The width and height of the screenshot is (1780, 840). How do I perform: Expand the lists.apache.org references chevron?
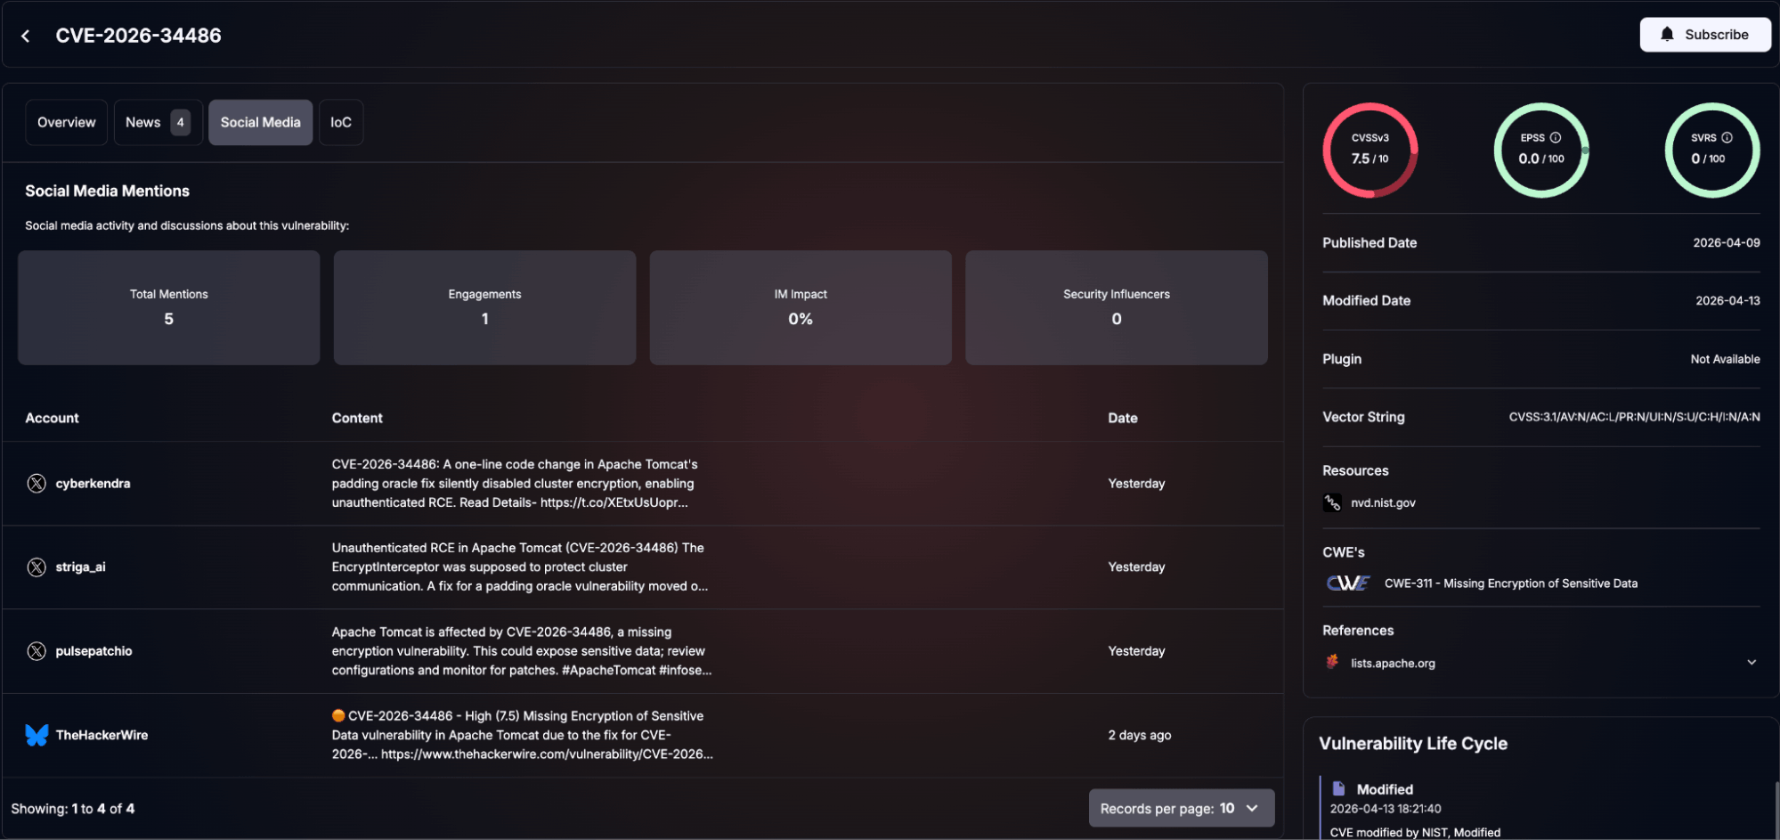pyautogui.click(x=1751, y=663)
